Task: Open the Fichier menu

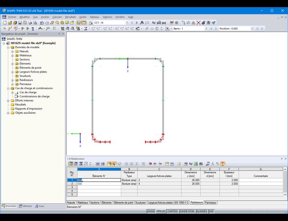Action: point(12,17)
